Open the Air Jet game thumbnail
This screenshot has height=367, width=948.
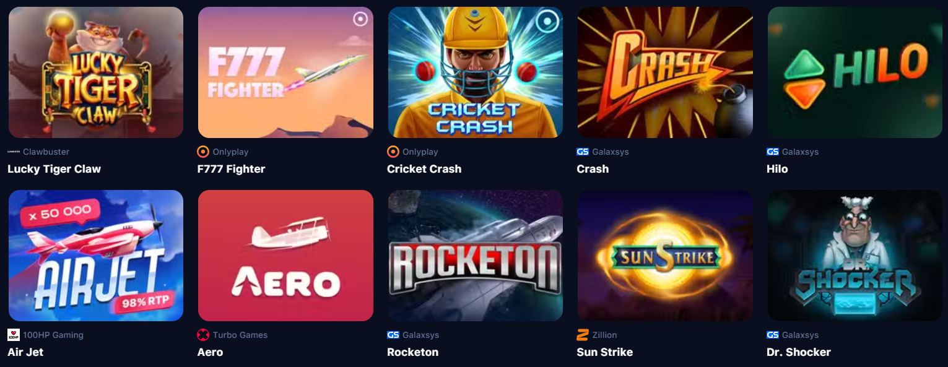[96, 256]
